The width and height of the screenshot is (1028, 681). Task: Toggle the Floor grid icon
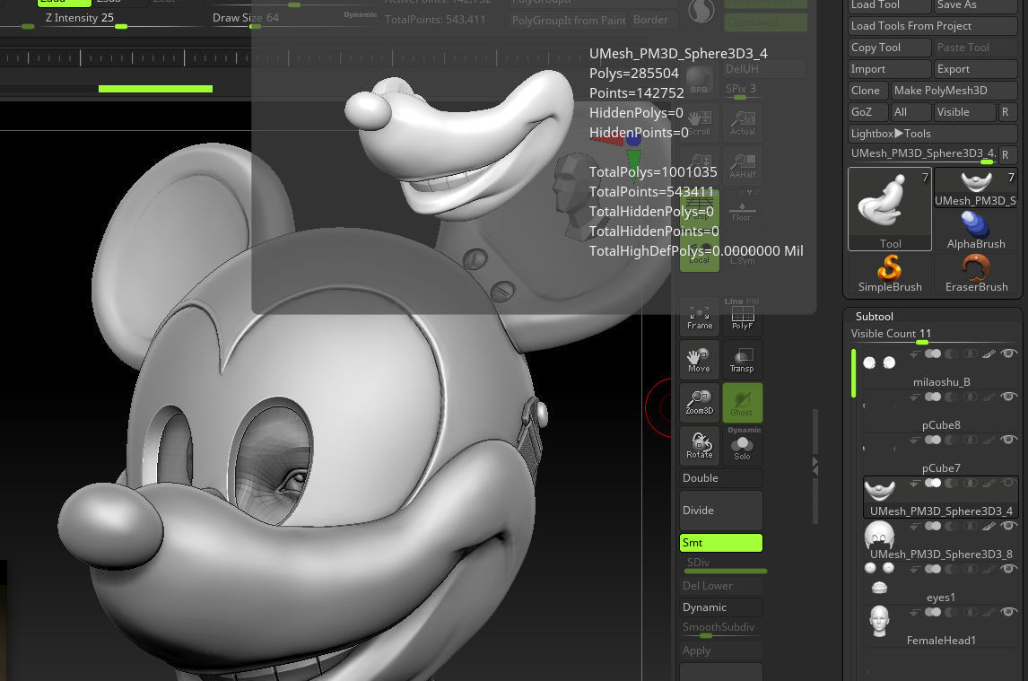[x=742, y=209]
